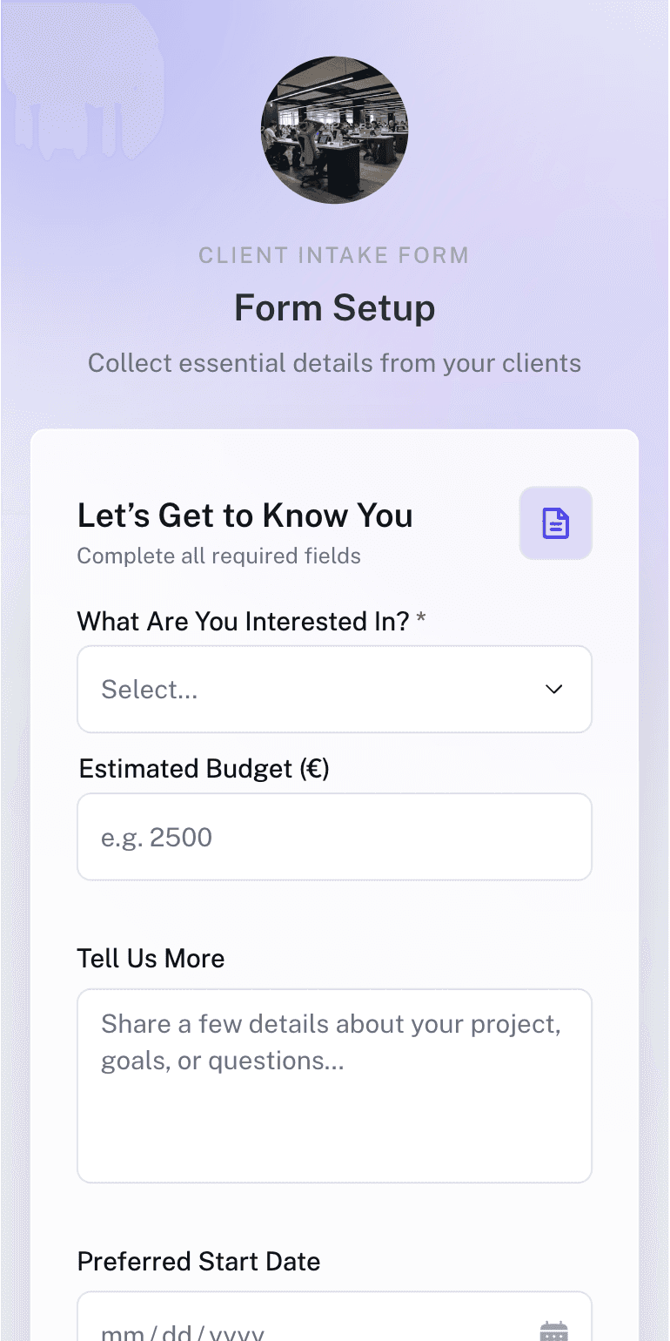Click the "Complete all required fields" hint text
The width and height of the screenshot is (670, 1341).
point(219,556)
